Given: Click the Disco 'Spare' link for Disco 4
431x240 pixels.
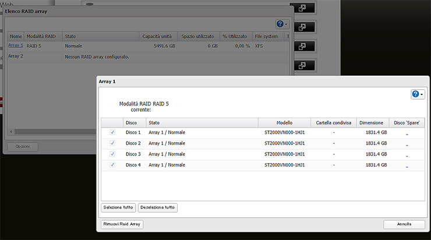Looking at the screenshot, I should coord(407,166).
